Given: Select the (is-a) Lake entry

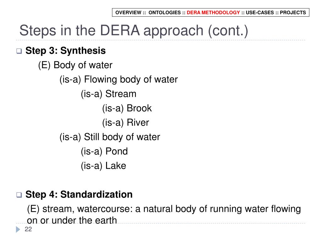Looking at the screenshot, I should tap(103, 166).
